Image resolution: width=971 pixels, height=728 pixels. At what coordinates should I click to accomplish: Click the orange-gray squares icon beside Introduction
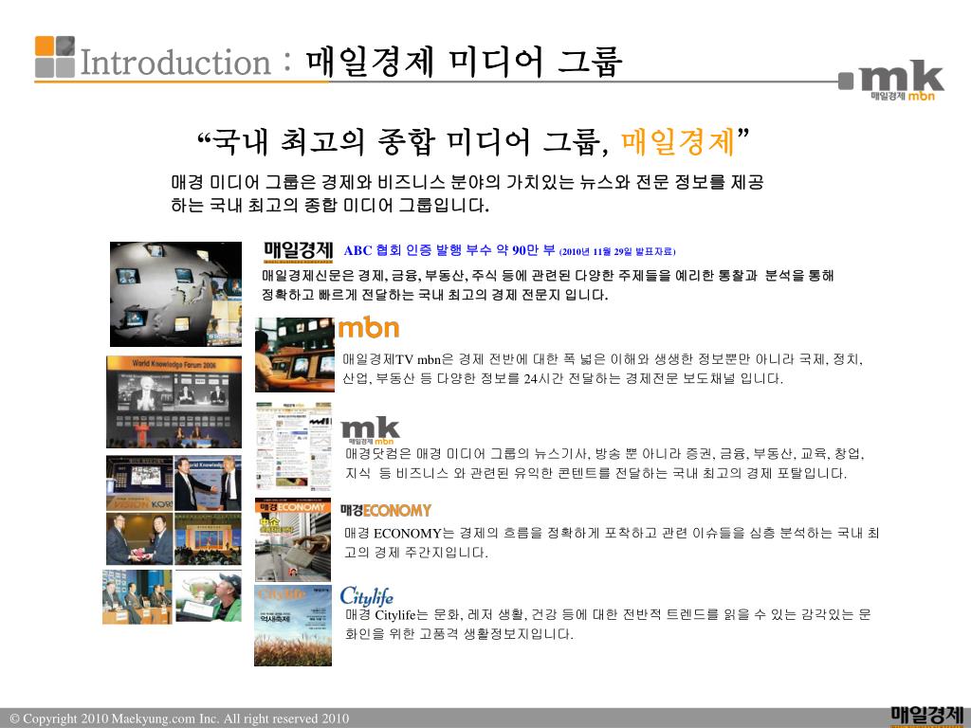54,57
